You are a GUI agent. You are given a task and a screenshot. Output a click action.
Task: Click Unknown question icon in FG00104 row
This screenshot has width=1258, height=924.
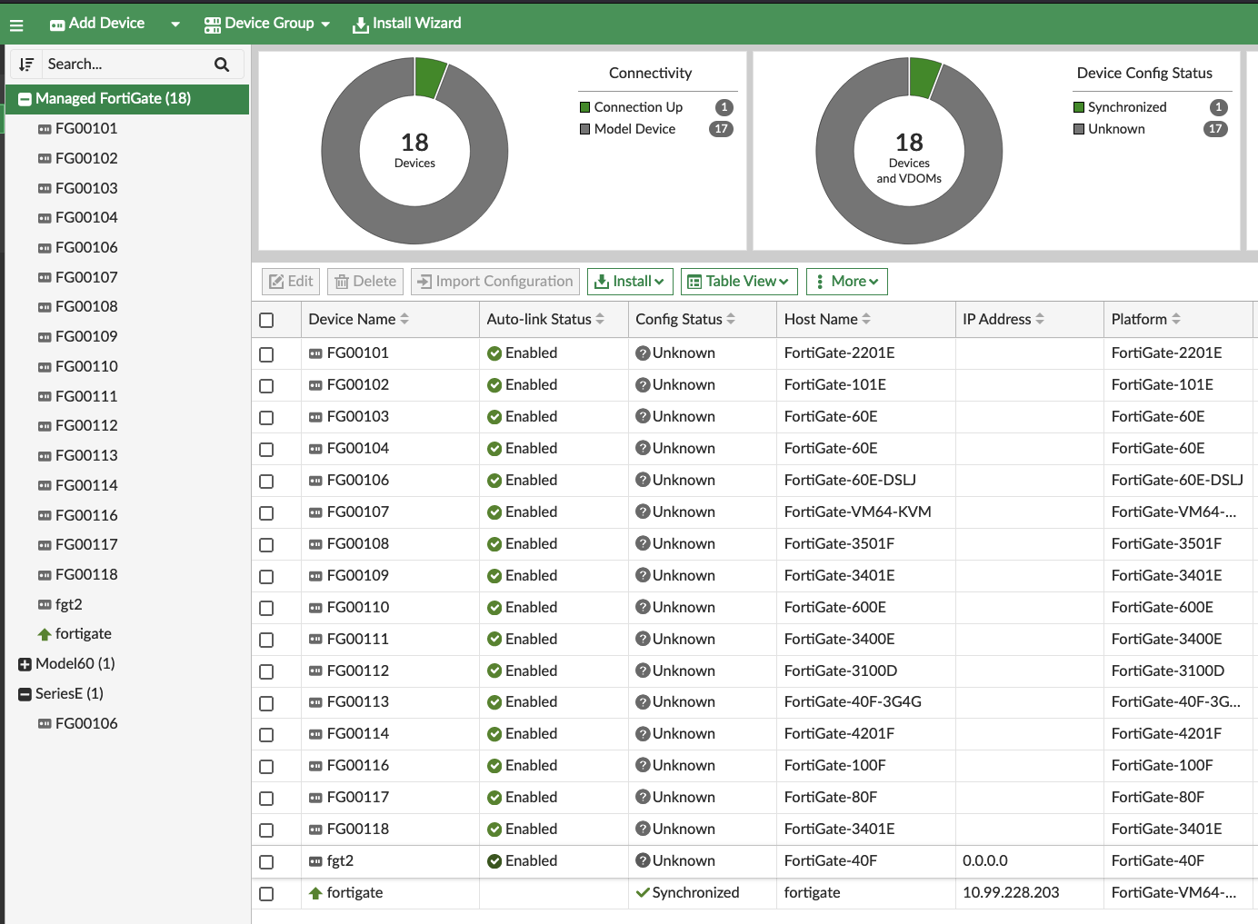(643, 448)
